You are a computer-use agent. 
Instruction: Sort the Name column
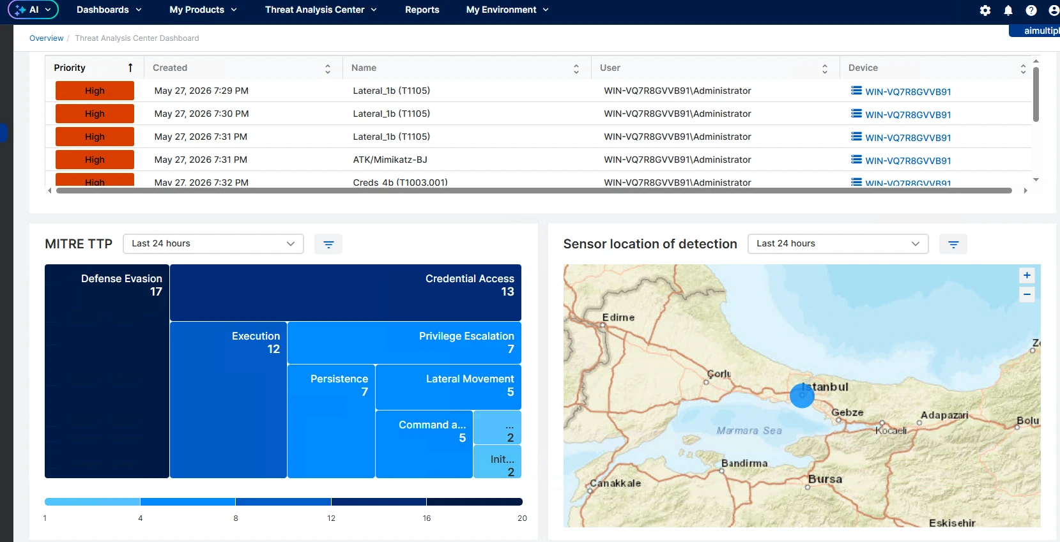[x=576, y=68]
